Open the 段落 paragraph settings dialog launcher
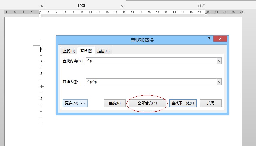The width and height of the screenshot is (256, 146). (x=122, y=6)
